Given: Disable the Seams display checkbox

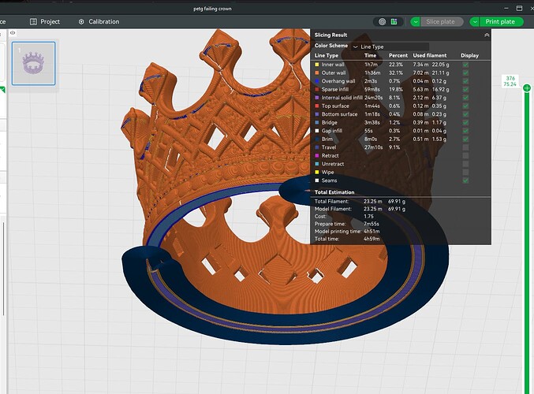Looking at the screenshot, I should [465, 180].
